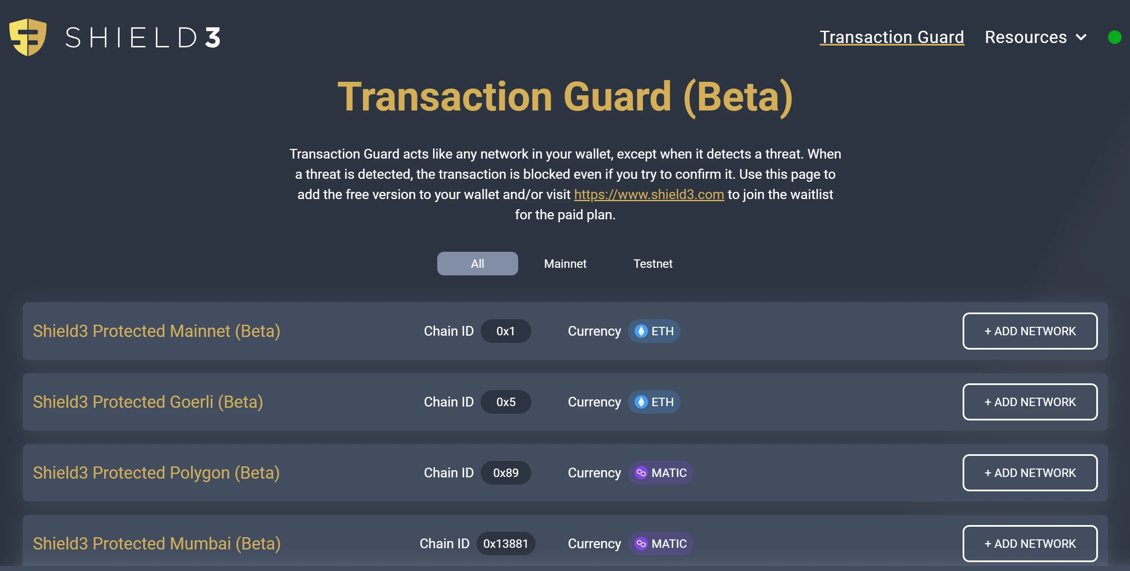Open the https://www.shield3.com link

point(649,194)
